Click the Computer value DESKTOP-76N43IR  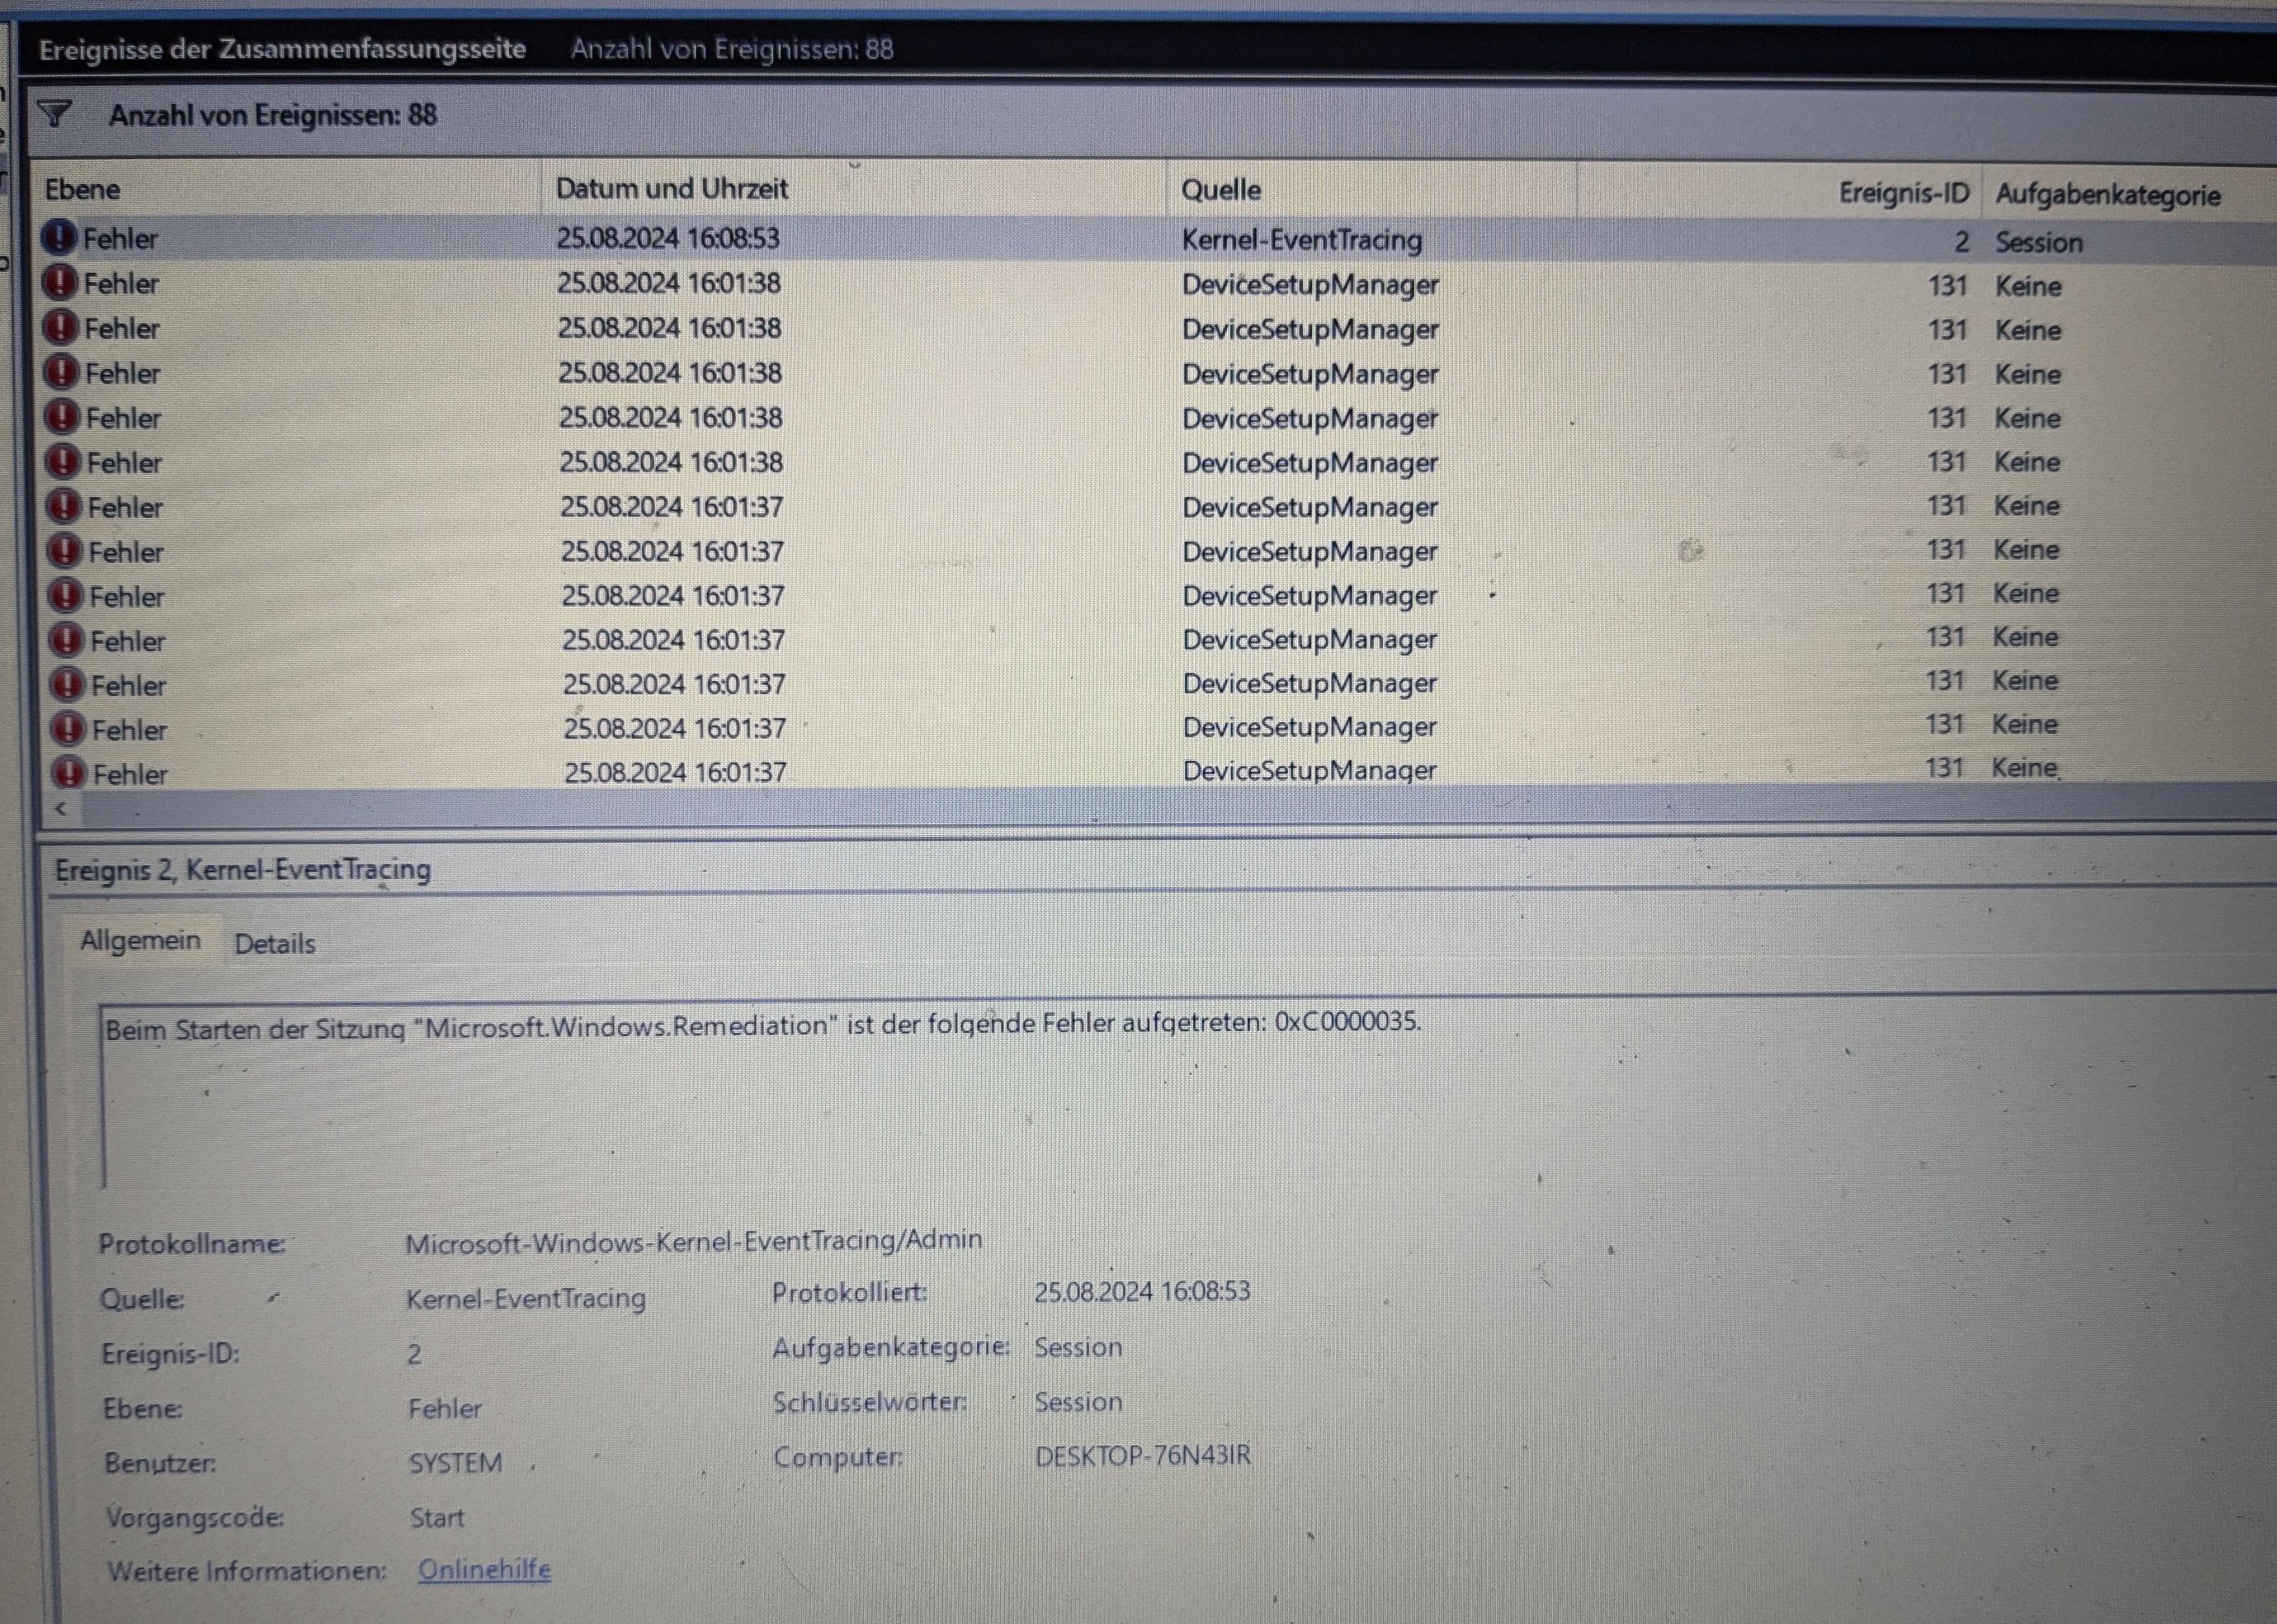pos(1143,1455)
